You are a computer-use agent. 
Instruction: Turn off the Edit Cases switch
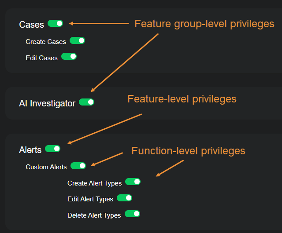[69, 56]
